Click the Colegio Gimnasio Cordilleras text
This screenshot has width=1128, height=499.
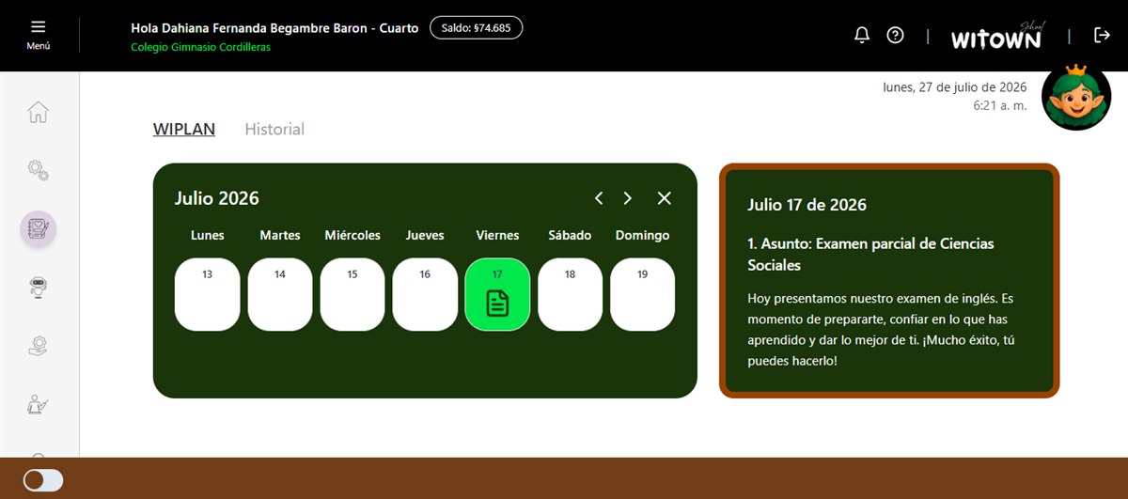[x=201, y=47]
